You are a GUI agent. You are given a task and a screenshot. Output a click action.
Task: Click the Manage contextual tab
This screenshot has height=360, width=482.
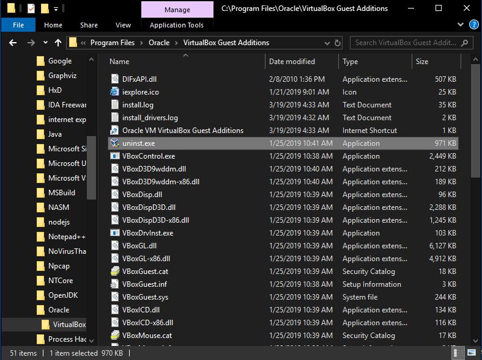coord(177,10)
